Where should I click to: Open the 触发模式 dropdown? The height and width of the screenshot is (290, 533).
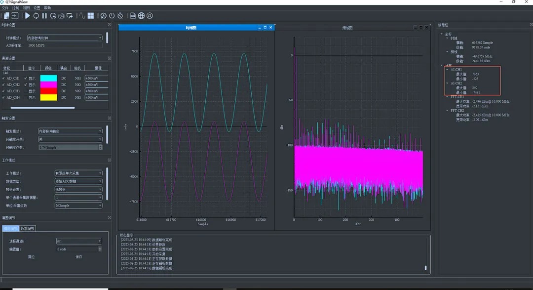[70, 131]
